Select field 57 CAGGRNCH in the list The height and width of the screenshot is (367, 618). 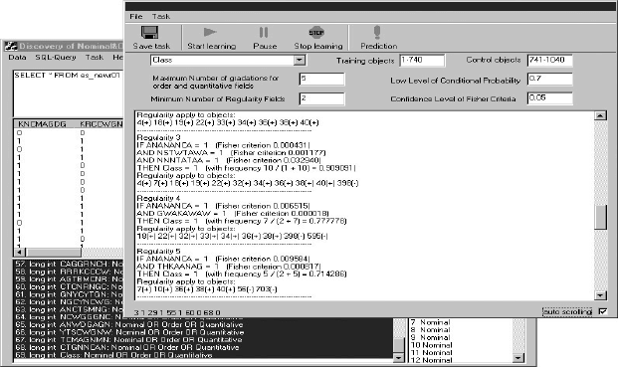(70, 264)
